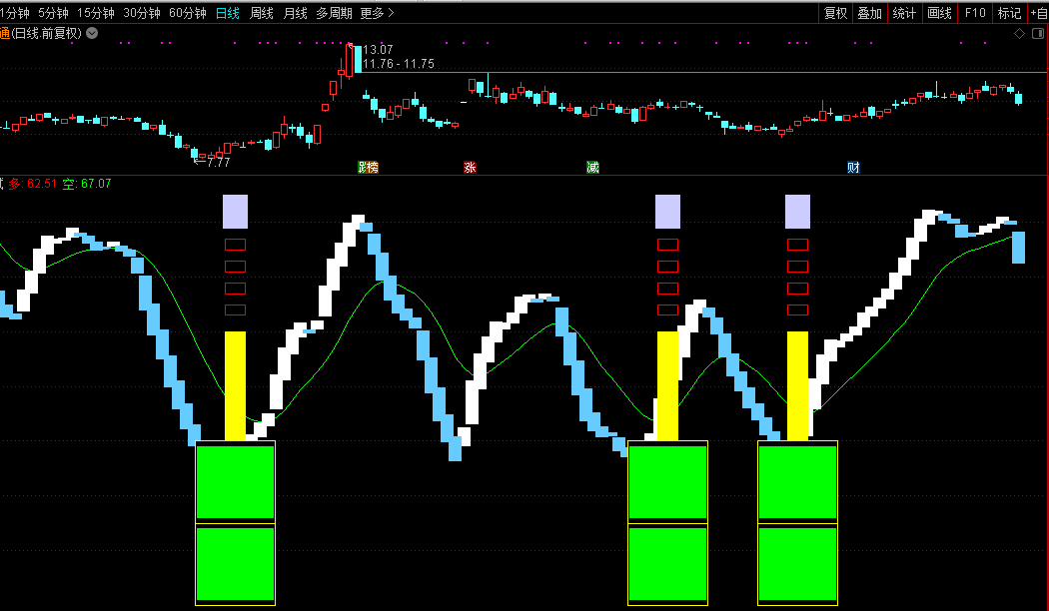Toggle the 多周期 multi-period view
1049x611 pixels.
[x=335, y=13]
